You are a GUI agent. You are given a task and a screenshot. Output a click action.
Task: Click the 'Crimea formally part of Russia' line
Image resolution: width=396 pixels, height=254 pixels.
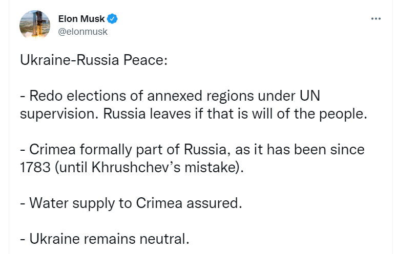pos(192,150)
